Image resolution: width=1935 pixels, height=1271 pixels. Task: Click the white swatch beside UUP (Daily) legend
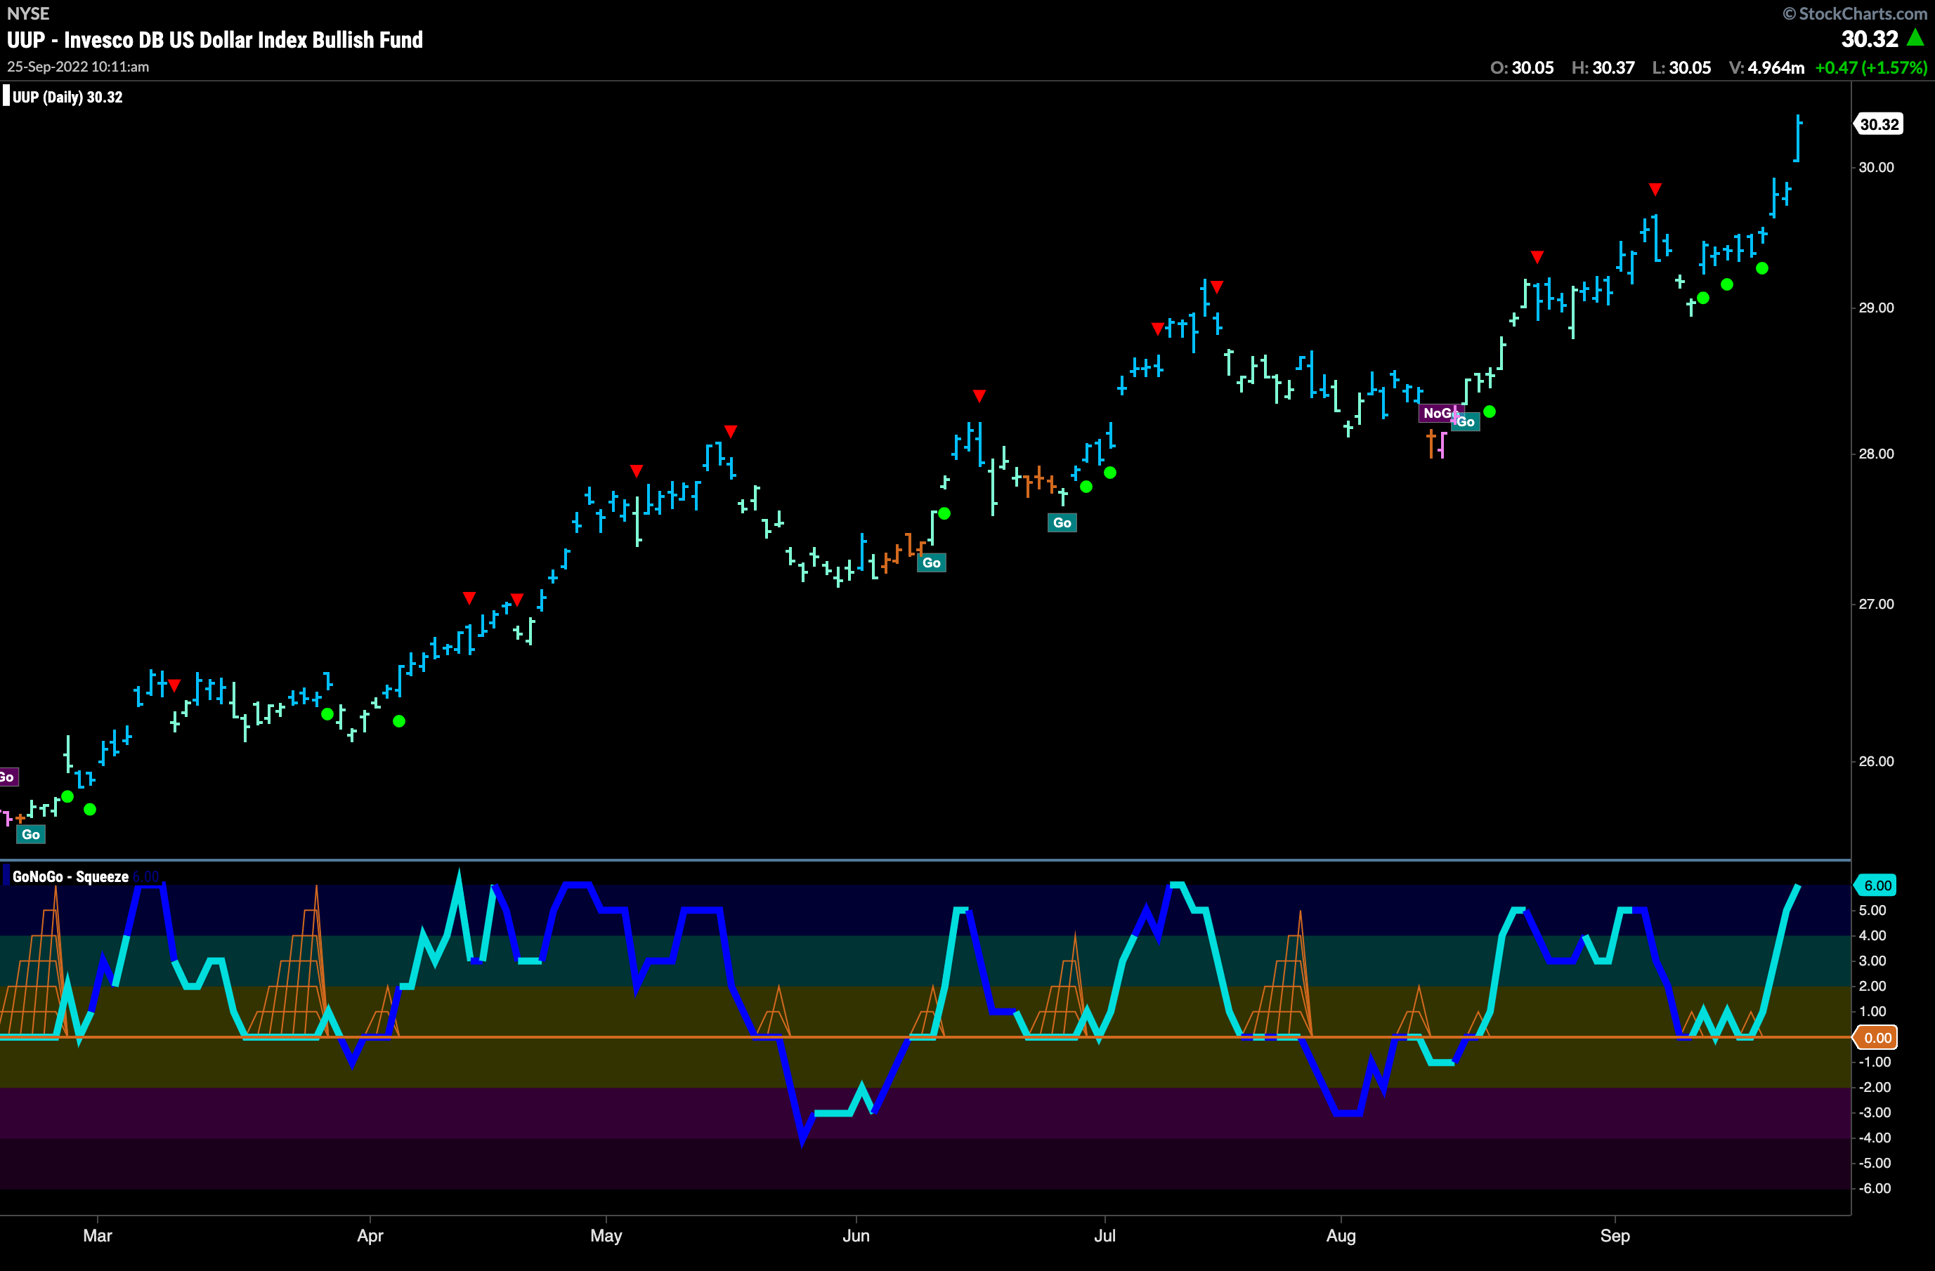tap(6, 97)
